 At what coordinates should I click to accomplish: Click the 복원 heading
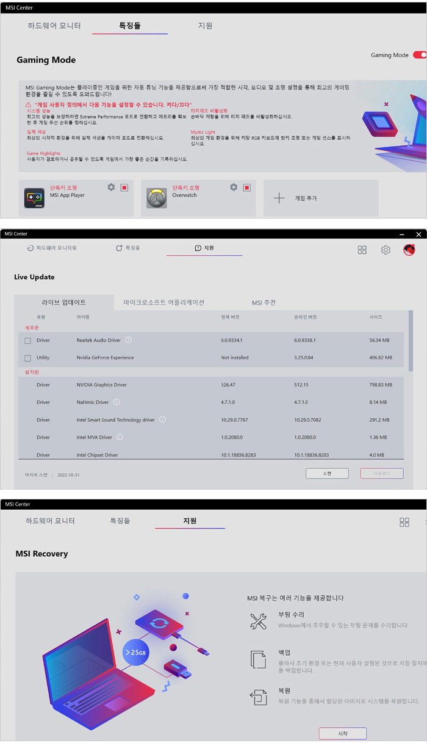point(284,690)
